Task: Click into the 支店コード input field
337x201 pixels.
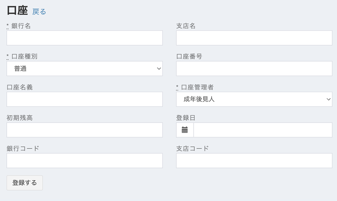Action: coord(254,161)
